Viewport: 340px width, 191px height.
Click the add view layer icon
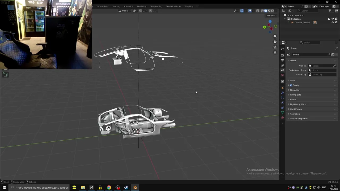click(x=333, y=6)
